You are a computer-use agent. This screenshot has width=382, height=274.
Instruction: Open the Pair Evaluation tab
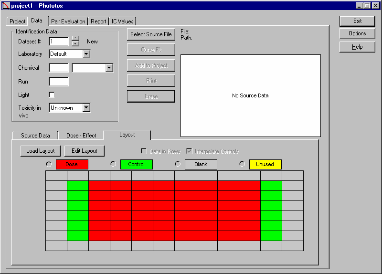pyautogui.click(x=68, y=21)
